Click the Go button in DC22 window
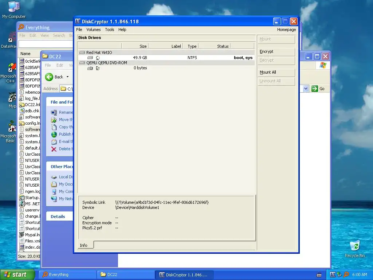Viewport: 373px width, 280px height. pos(318,89)
